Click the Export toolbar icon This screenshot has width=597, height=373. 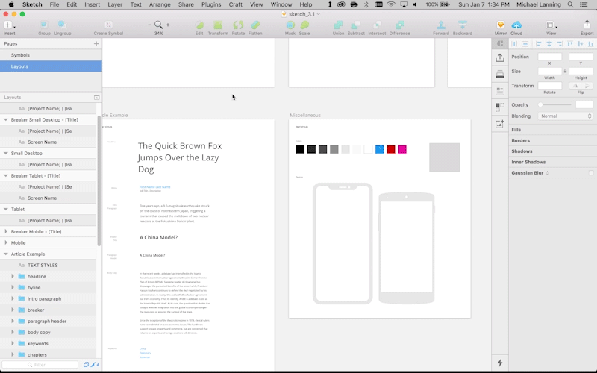pyautogui.click(x=587, y=25)
